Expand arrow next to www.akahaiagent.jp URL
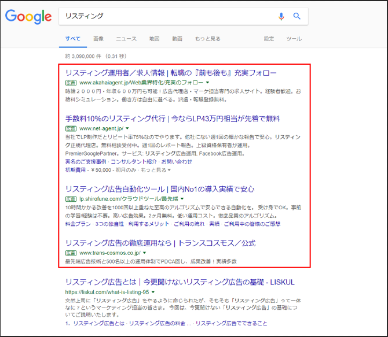This screenshot has height=337, width=388. (x=208, y=83)
